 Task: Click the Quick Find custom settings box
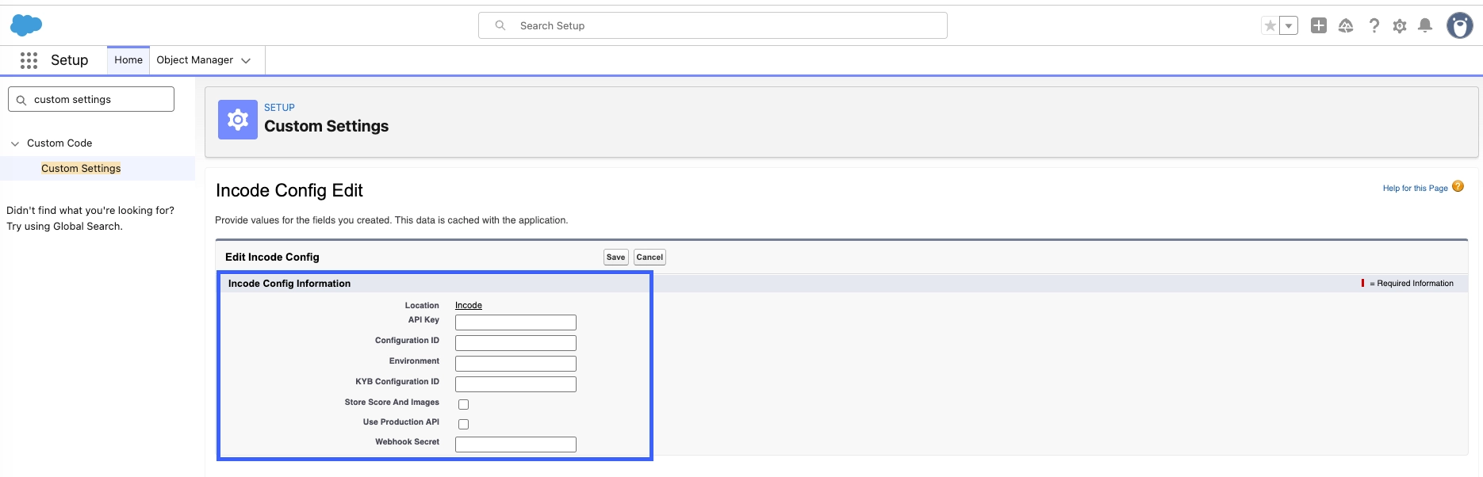tap(91, 99)
